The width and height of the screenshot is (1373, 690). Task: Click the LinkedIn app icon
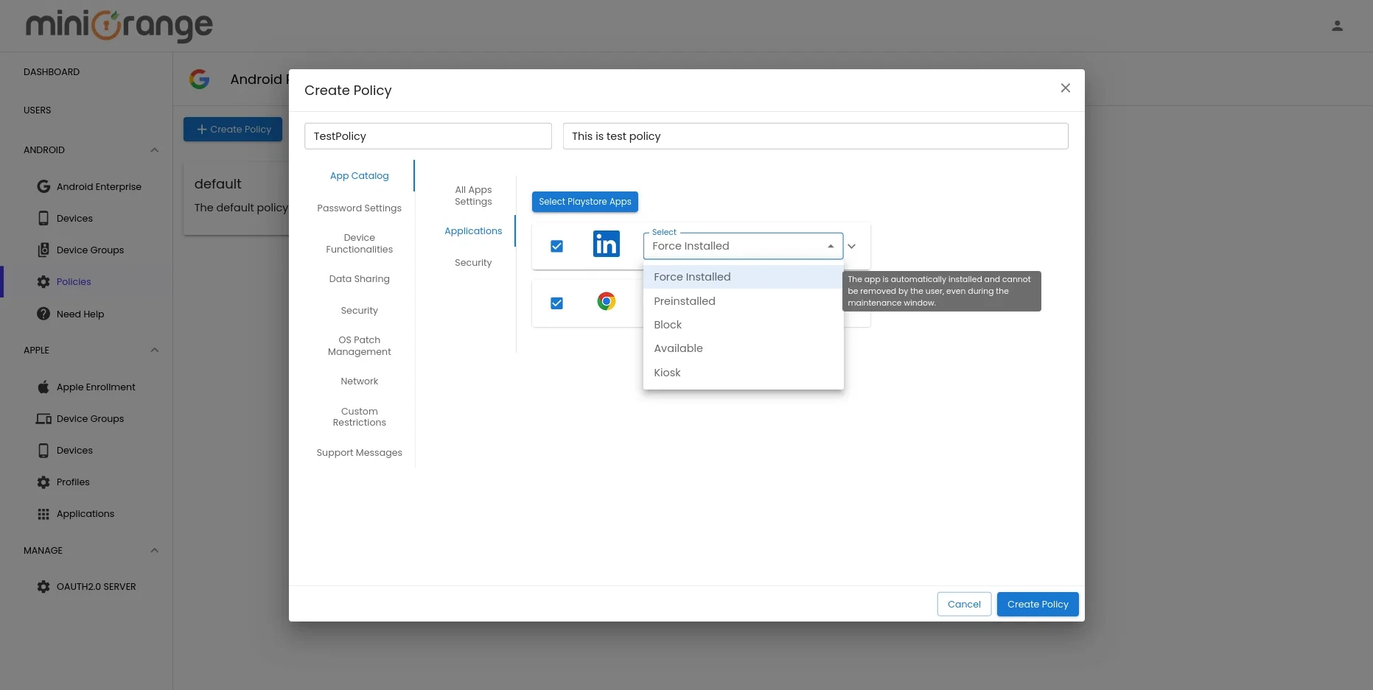coord(606,244)
